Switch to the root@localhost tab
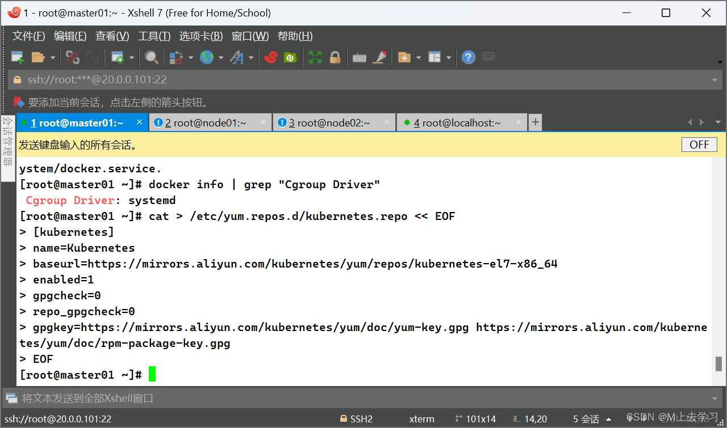Image resolution: width=727 pixels, height=428 pixels. 461,122
